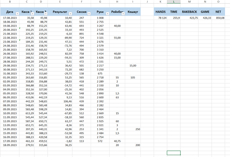Click result cell -89,90
The image size is (230, 157).
60,38
